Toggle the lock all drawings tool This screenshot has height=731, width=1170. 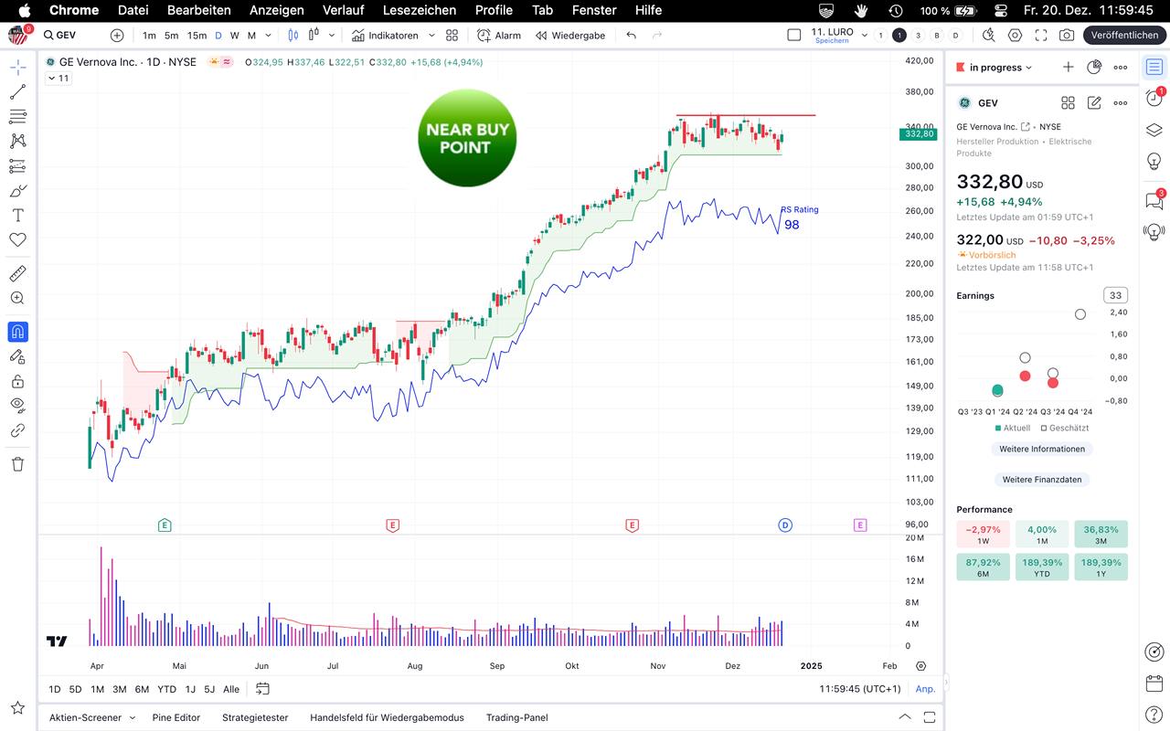[x=17, y=381]
